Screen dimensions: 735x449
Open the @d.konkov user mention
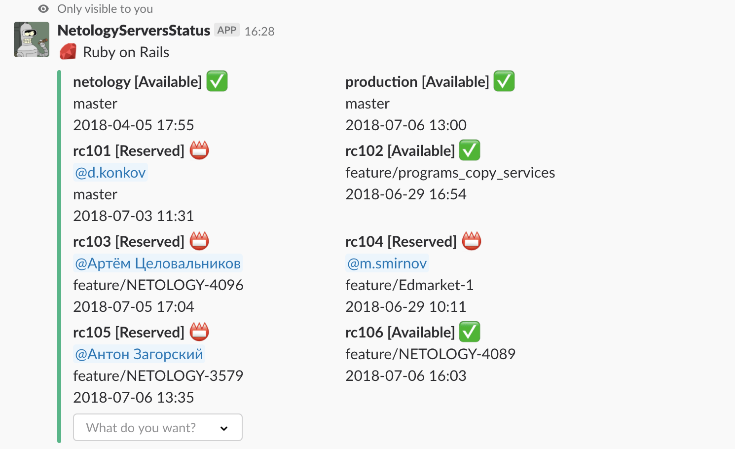(x=110, y=172)
